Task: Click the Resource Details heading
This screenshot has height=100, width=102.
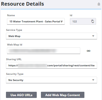Action: (x=23, y=4)
